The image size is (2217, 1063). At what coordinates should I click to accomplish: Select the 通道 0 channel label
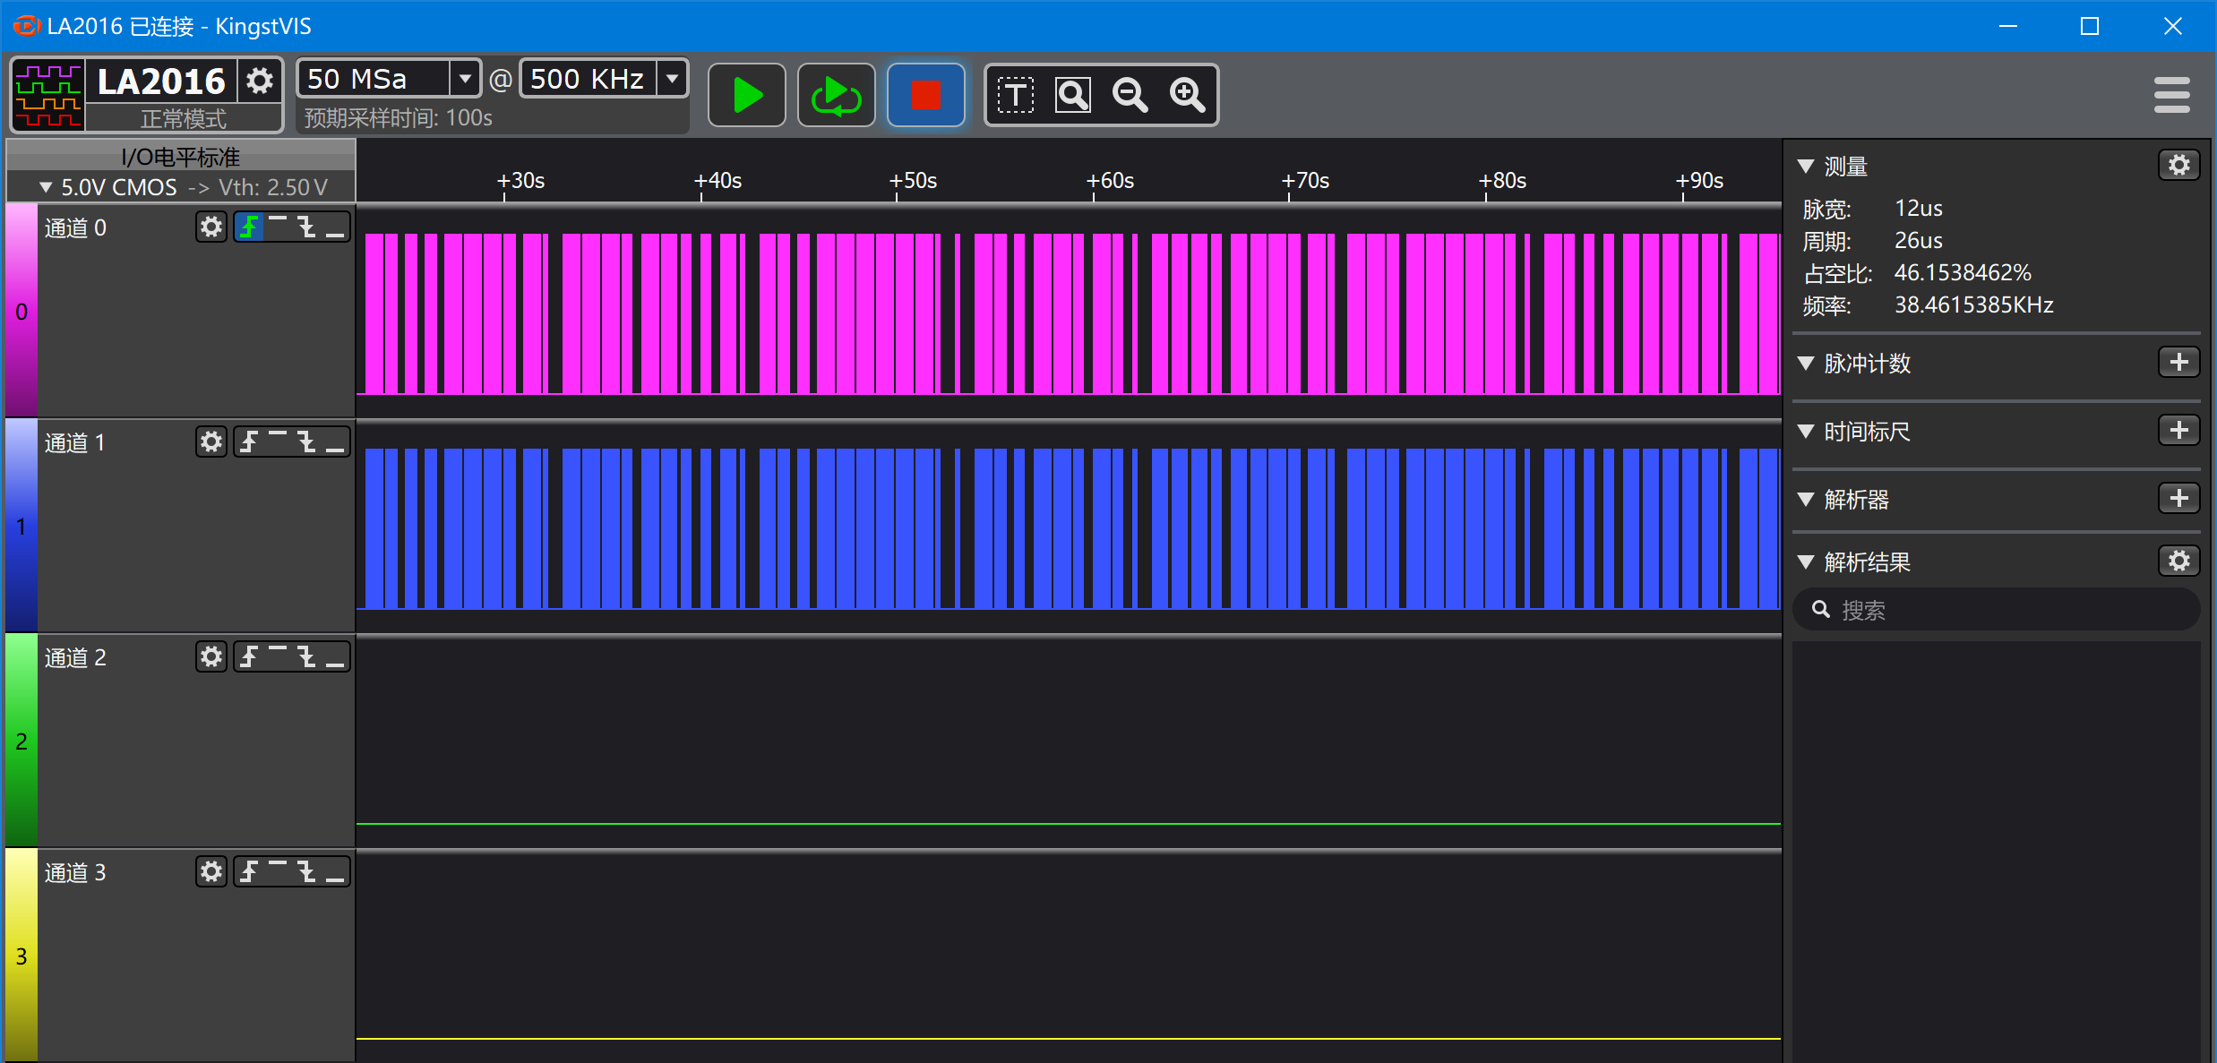pos(75,227)
